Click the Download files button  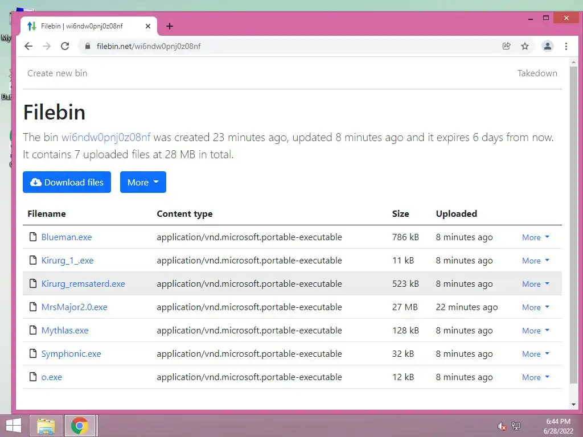[x=67, y=182]
